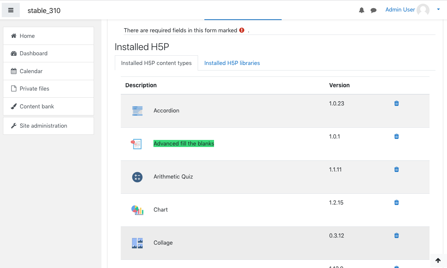Click the Arithmetic Quiz calculator icon
Viewport: 447px width, 268px height.
pos(137,177)
